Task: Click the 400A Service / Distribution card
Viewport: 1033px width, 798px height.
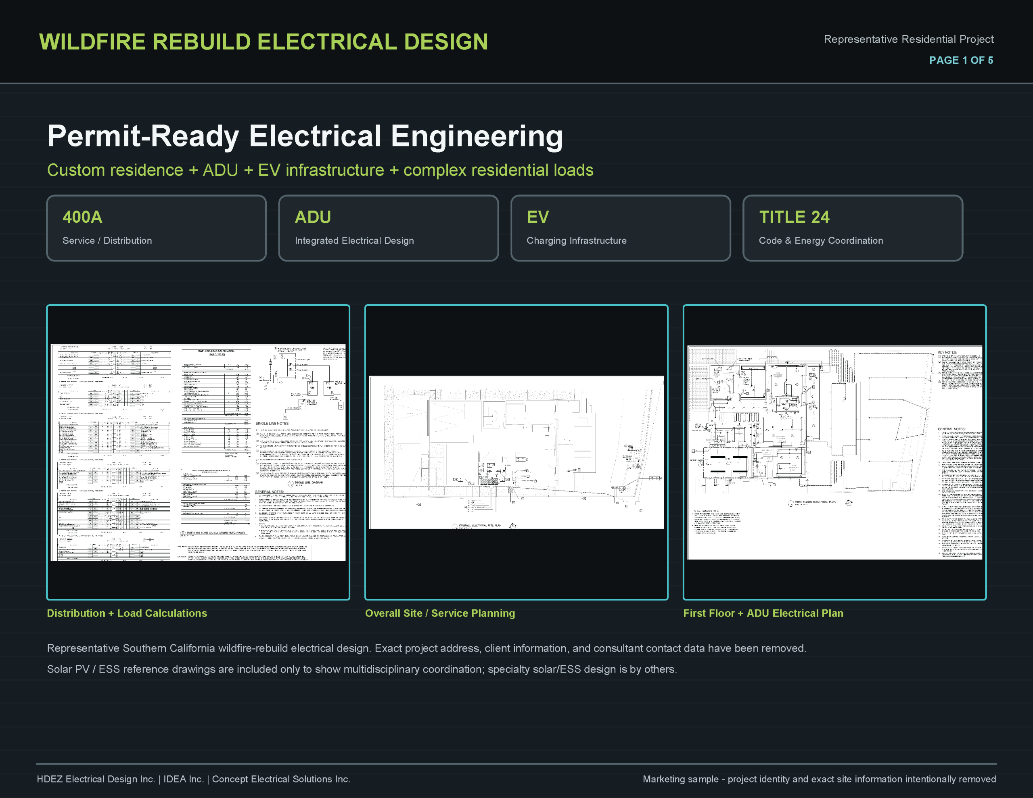Action: (157, 228)
